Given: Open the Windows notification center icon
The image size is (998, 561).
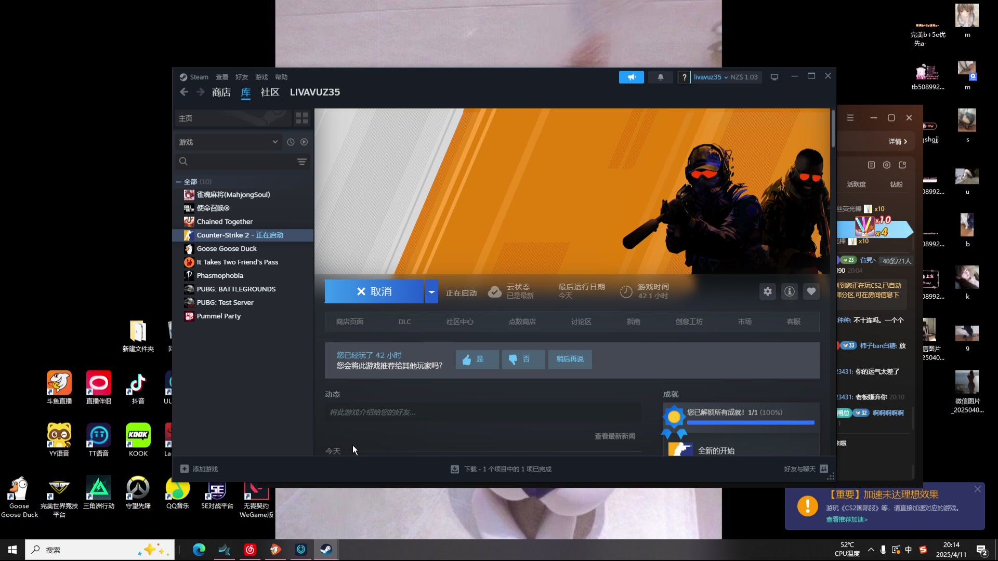Looking at the screenshot, I should tap(982, 550).
